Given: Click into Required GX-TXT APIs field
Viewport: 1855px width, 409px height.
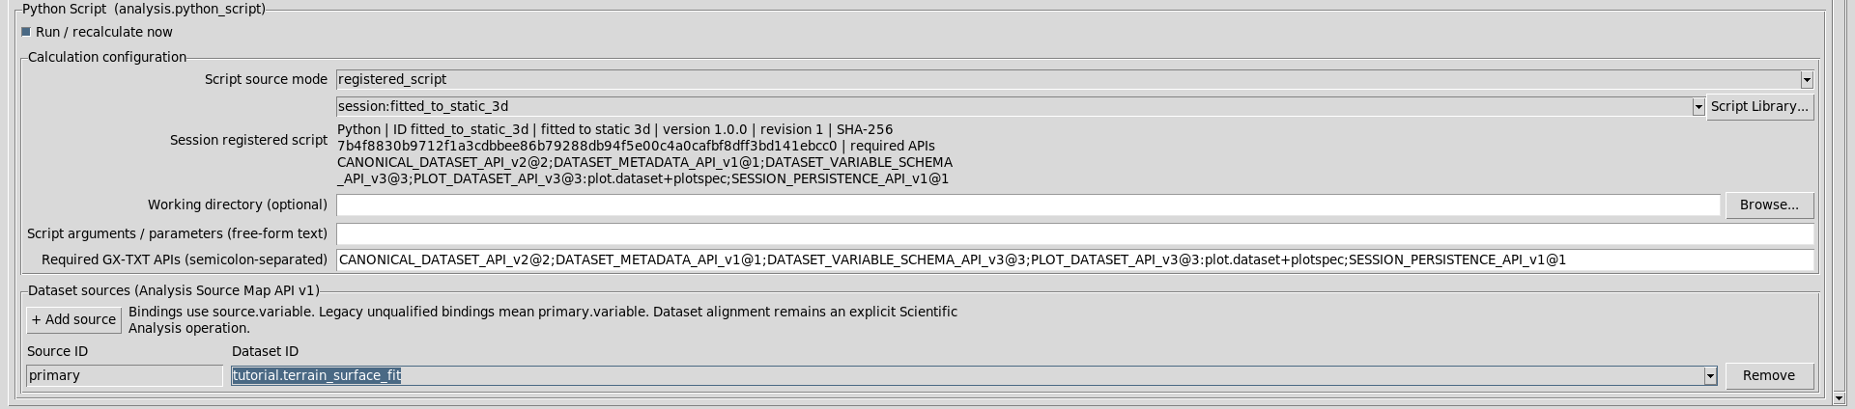Looking at the screenshot, I should tap(1074, 259).
